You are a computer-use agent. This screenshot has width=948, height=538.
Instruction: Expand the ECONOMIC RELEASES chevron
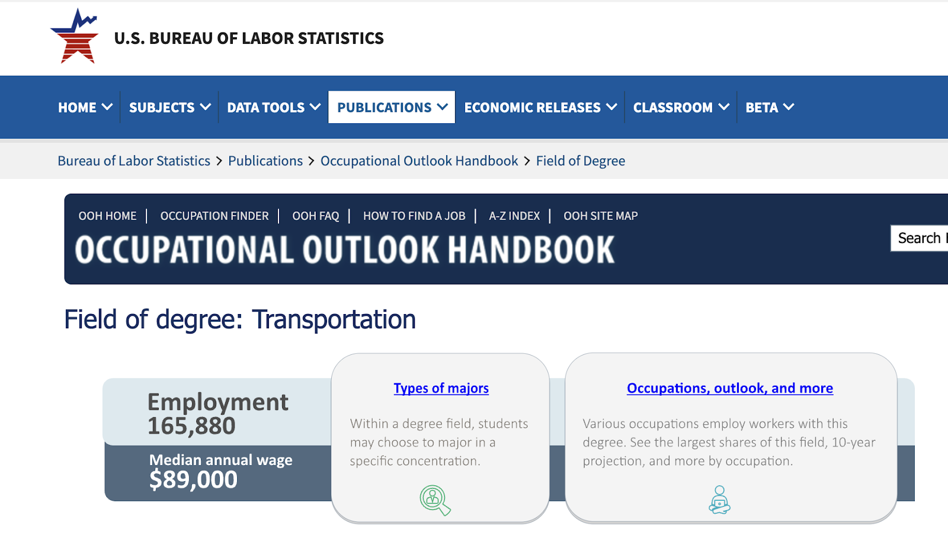point(612,107)
